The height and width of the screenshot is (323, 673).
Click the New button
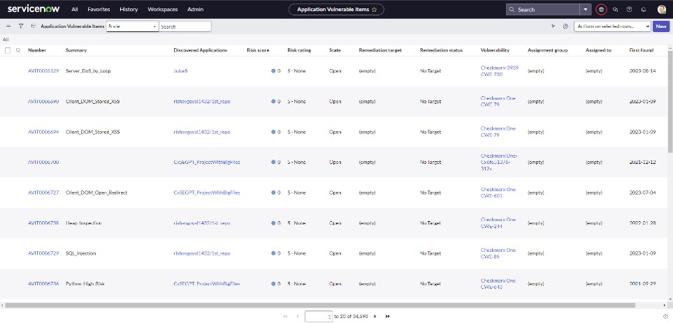[x=661, y=26]
